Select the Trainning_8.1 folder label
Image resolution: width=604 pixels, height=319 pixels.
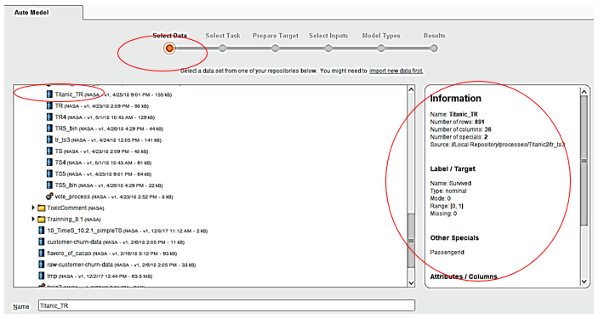click(74, 219)
